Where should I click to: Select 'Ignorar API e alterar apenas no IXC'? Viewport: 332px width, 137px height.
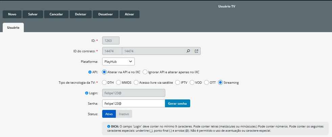(x=145, y=72)
